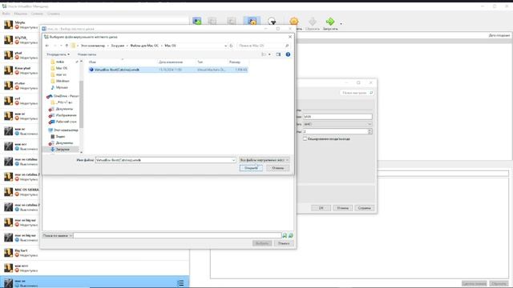Open the dropdown arrow beside the green start icon
This screenshot has width=513, height=288.
pos(341,23)
